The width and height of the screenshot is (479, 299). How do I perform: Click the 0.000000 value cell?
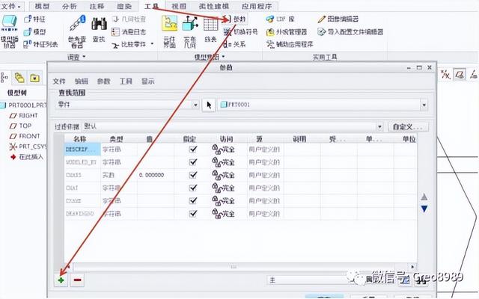click(x=156, y=175)
